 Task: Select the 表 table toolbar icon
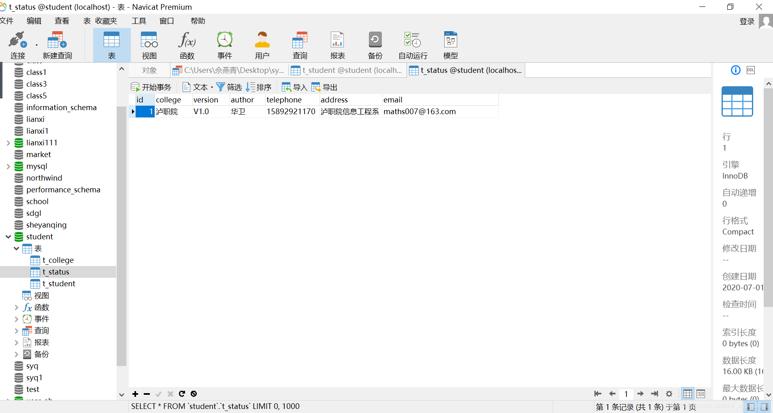click(x=112, y=45)
